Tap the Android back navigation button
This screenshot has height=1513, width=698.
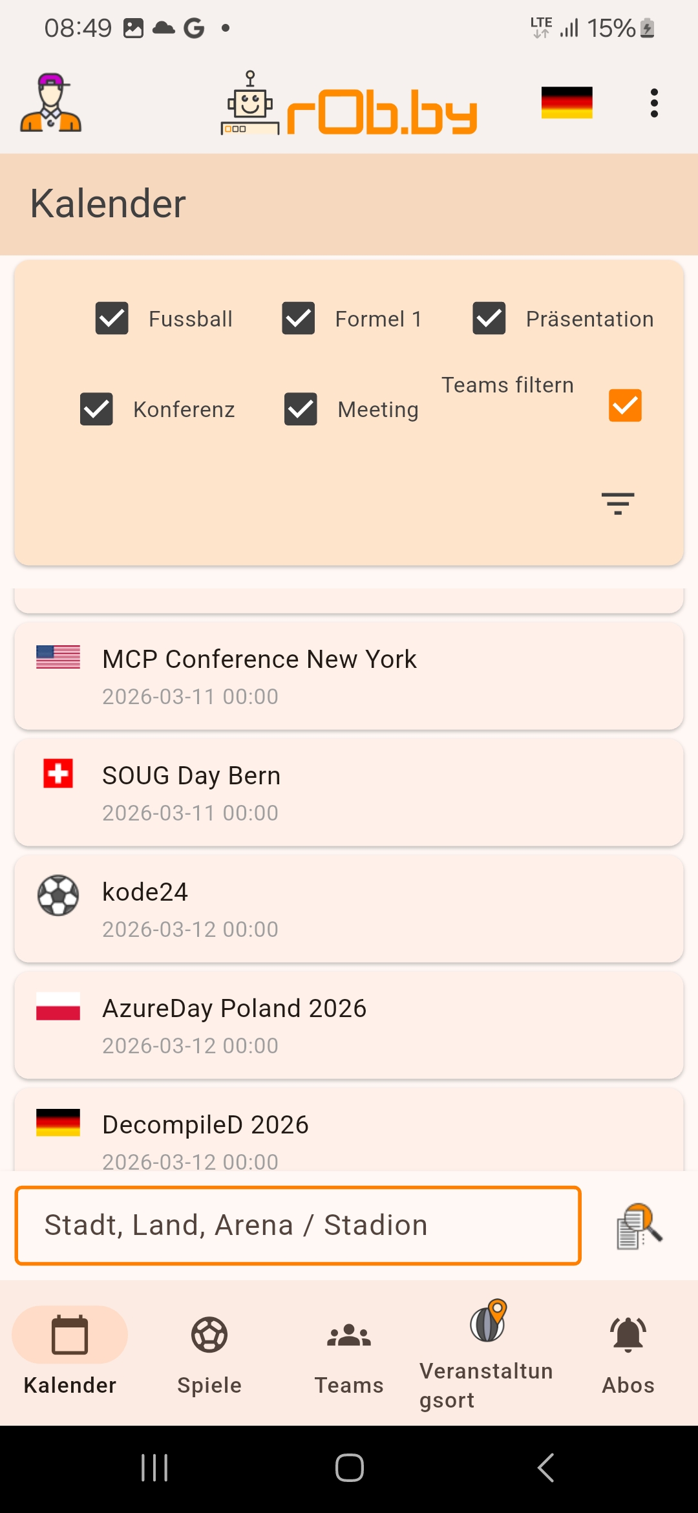pyautogui.click(x=546, y=1467)
